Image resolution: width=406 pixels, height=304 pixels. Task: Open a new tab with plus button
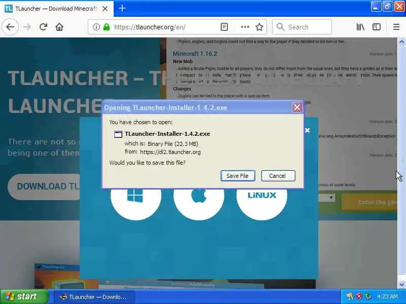pyautogui.click(x=122, y=8)
